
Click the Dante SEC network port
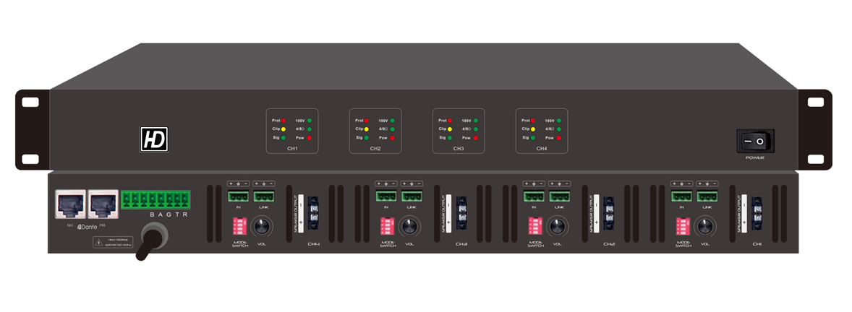coord(69,203)
